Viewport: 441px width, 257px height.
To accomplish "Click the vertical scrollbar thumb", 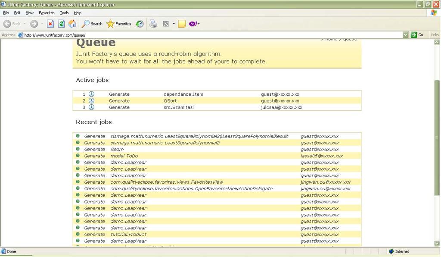I will click(437, 138).
